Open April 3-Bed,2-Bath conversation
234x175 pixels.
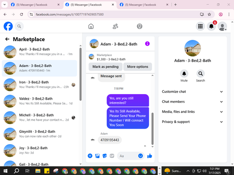pyautogui.click(x=39, y=51)
